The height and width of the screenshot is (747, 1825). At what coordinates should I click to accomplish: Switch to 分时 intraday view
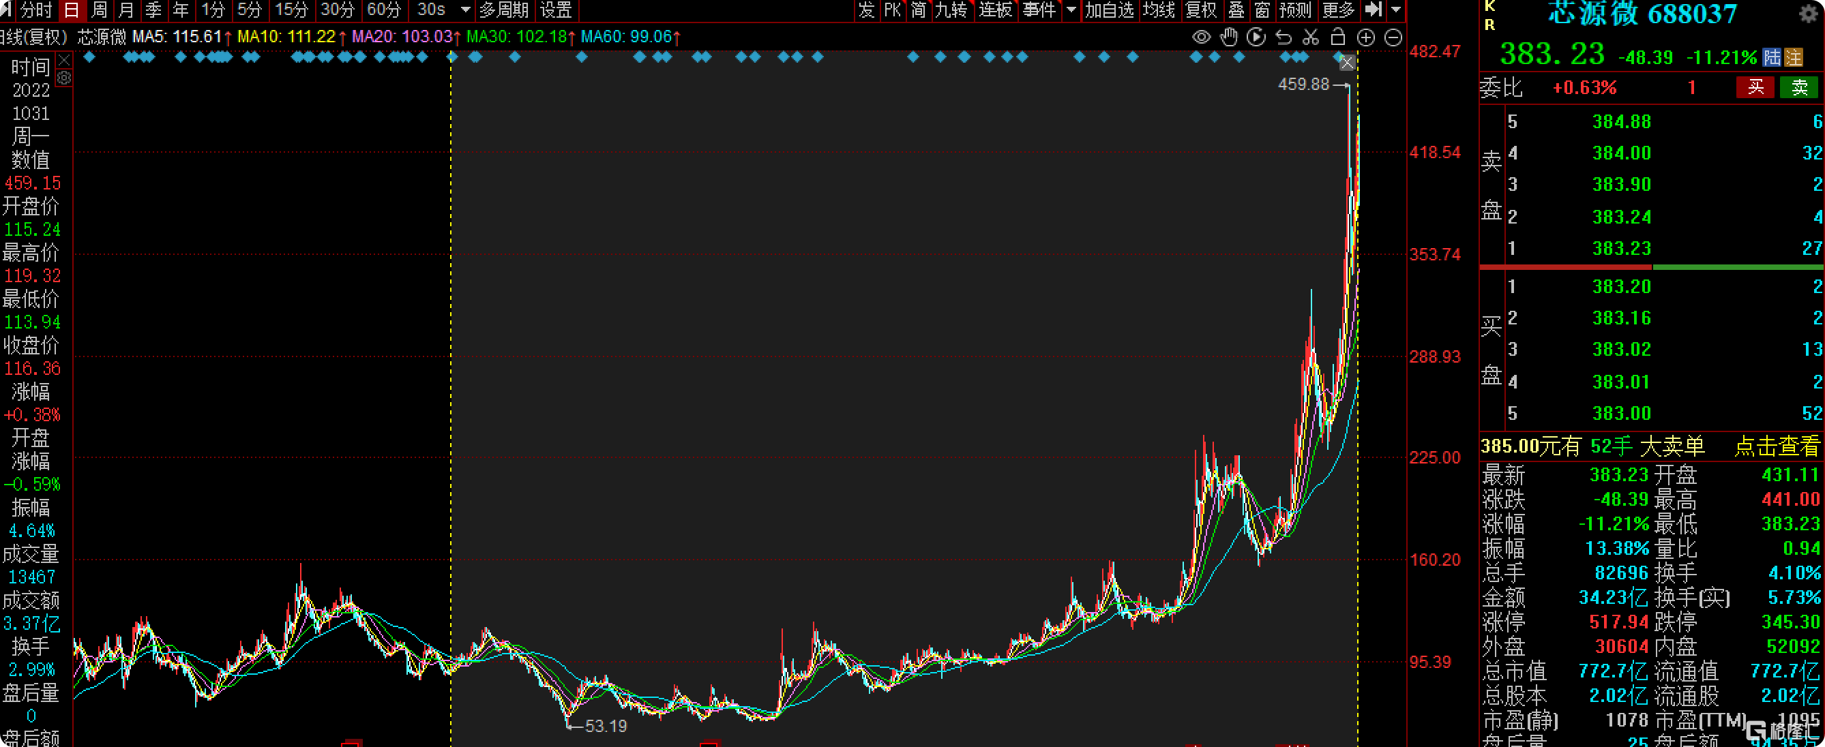[36, 10]
